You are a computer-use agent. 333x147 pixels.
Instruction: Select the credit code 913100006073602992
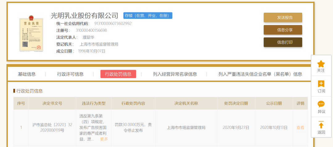[x=113, y=23]
